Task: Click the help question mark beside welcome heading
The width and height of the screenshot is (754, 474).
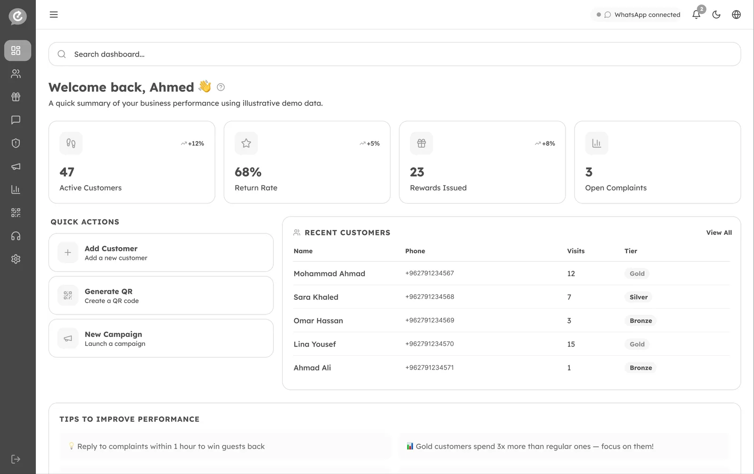Action: 221,87
